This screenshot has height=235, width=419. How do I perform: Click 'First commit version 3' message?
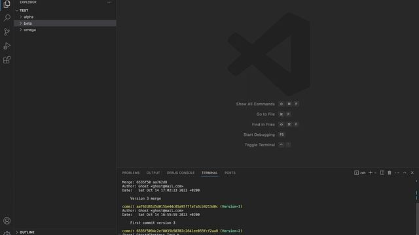coord(153,223)
